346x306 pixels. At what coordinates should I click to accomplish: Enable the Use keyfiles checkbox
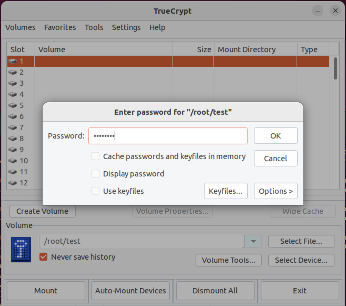pos(95,191)
